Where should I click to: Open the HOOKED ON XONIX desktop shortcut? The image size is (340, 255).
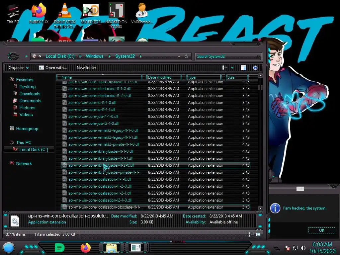click(x=116, y=16)
